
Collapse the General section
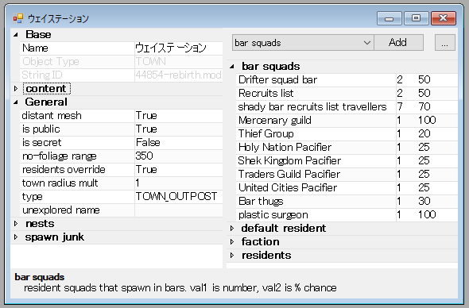click(16, 102)
